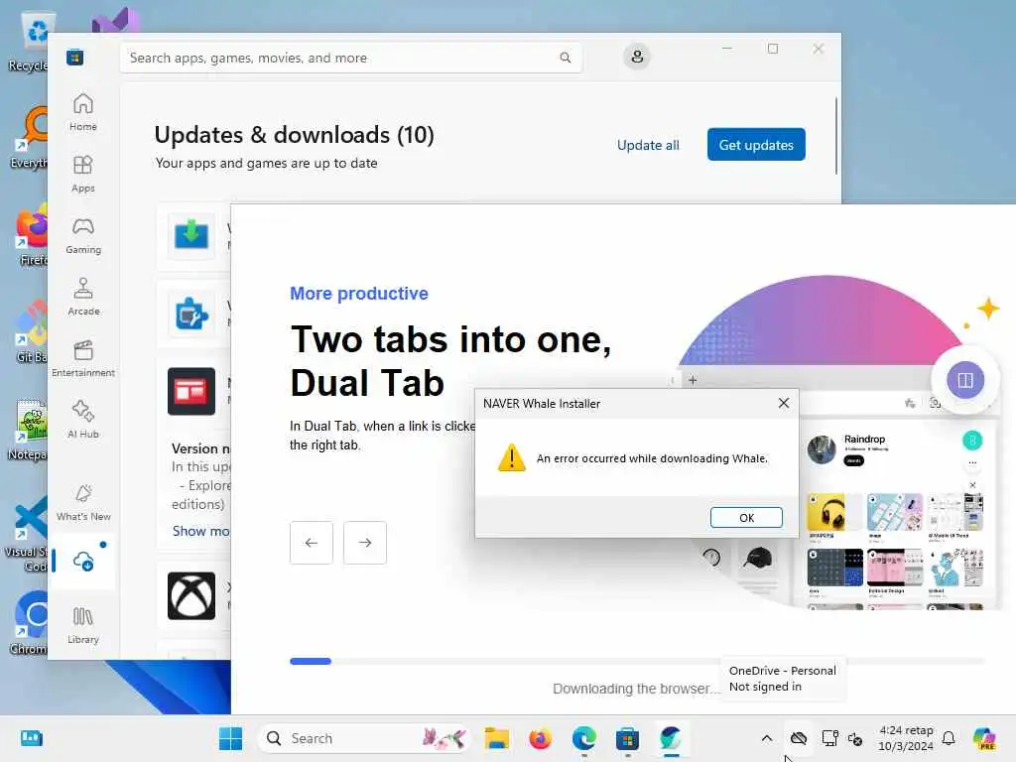This screenshot has width=1016, height=762.
Task: Open File Explorer from taskbar
Action: [x=496, y=738]
